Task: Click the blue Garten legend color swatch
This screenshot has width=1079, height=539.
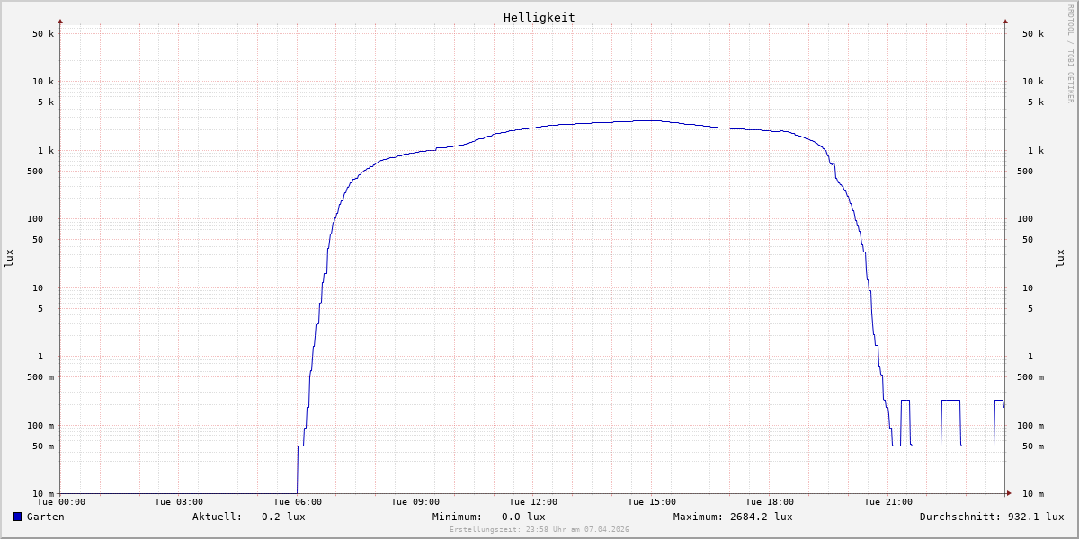Action: [17, 517]
